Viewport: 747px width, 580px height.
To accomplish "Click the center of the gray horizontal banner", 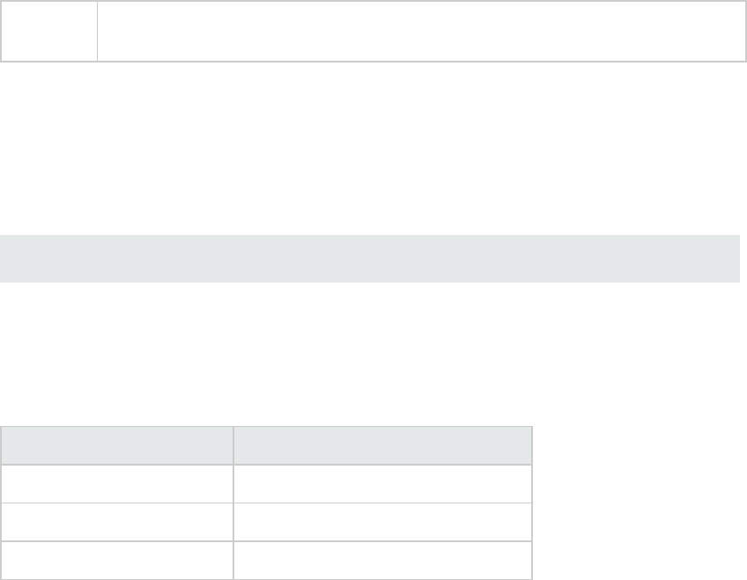I will 370,259.
